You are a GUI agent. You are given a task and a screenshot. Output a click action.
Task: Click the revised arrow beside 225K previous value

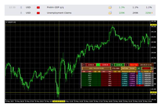152,13
